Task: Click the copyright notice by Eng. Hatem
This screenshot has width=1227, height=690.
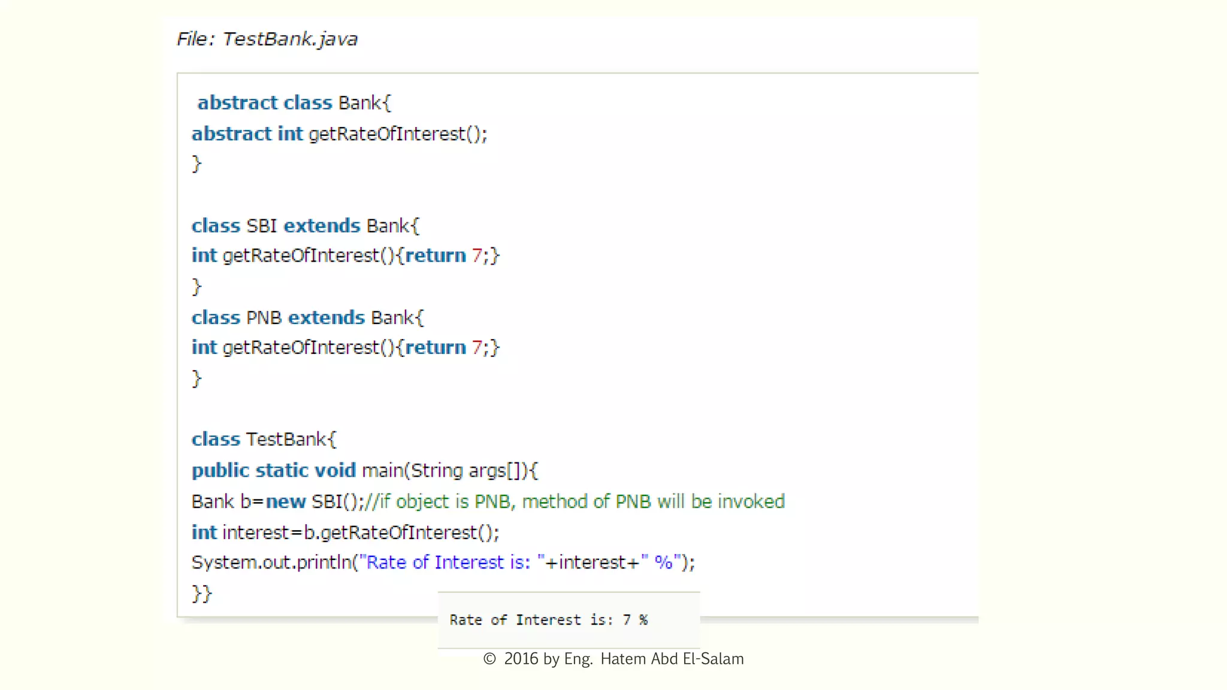Action: click(613, 659)
